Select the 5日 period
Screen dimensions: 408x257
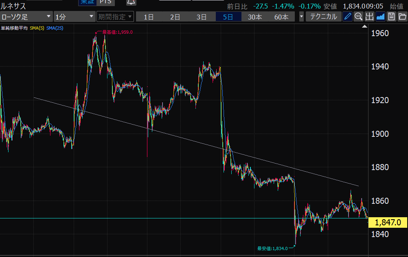click(x=228, y=17)
